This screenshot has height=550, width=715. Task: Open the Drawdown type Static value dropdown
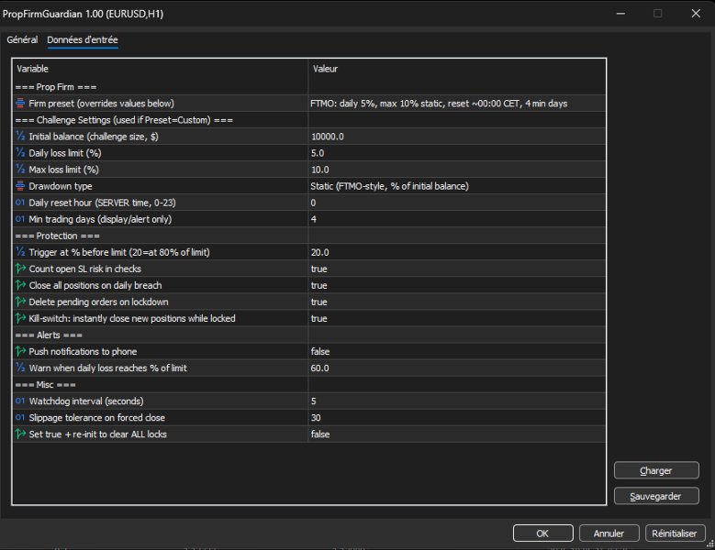click(x=457, y=186)
